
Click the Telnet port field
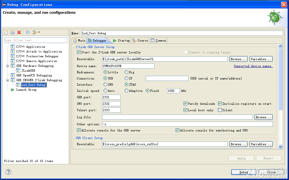tap(111, 110)
